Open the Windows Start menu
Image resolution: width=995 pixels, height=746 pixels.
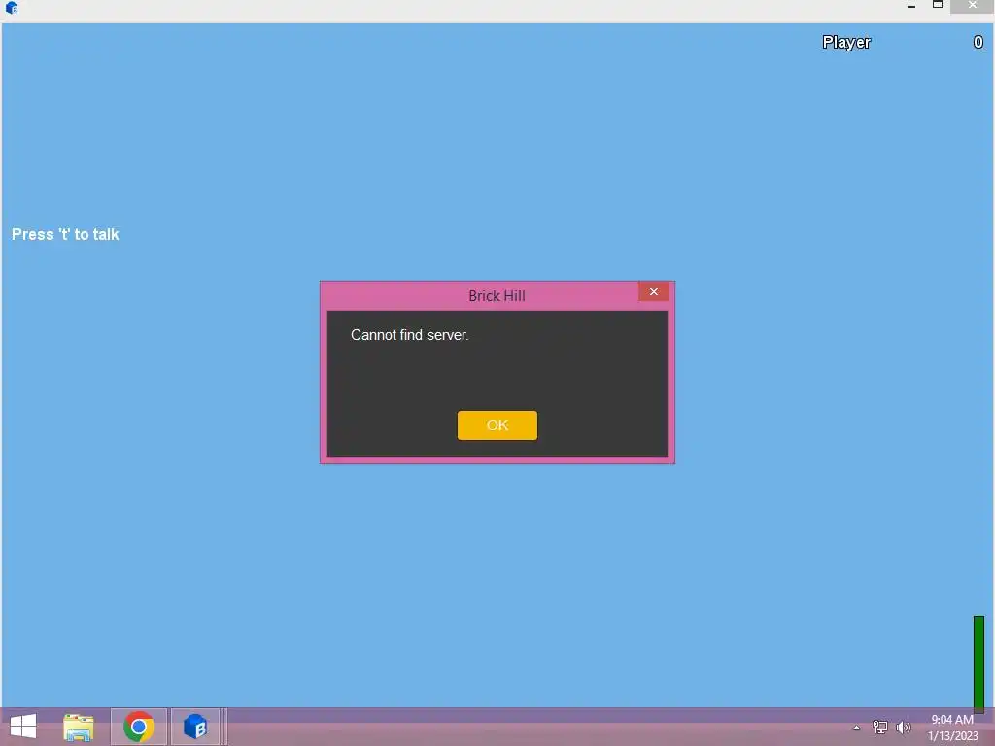pos(23,727)
